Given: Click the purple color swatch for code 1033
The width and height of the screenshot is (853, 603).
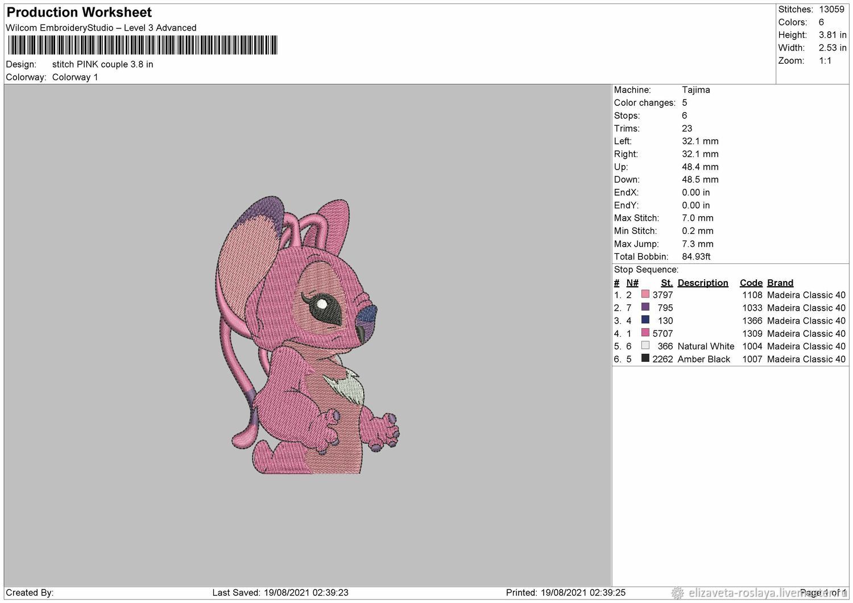Looking at the screenshot, I should point(645,307).
